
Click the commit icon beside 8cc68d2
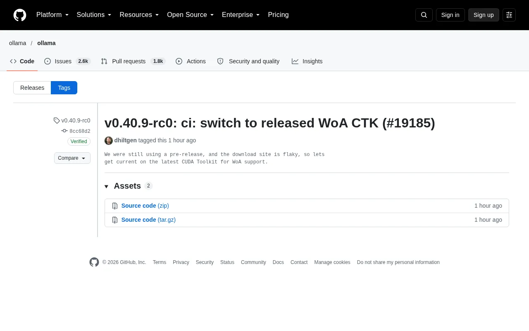click(x=64, y=131)
